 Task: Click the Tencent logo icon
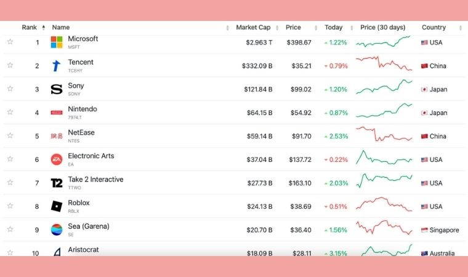point(57,66)
